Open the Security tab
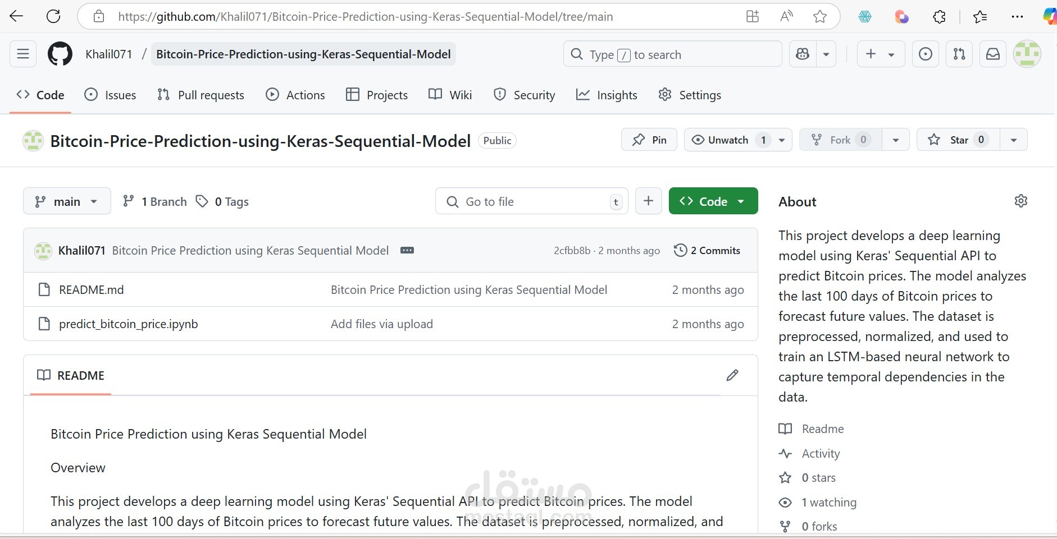Viewport: 1057px width, 539px height. (524, 95)
